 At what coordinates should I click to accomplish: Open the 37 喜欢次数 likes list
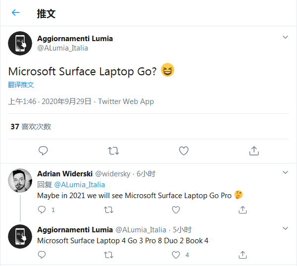pyautogui.click(x=31, y=127)
